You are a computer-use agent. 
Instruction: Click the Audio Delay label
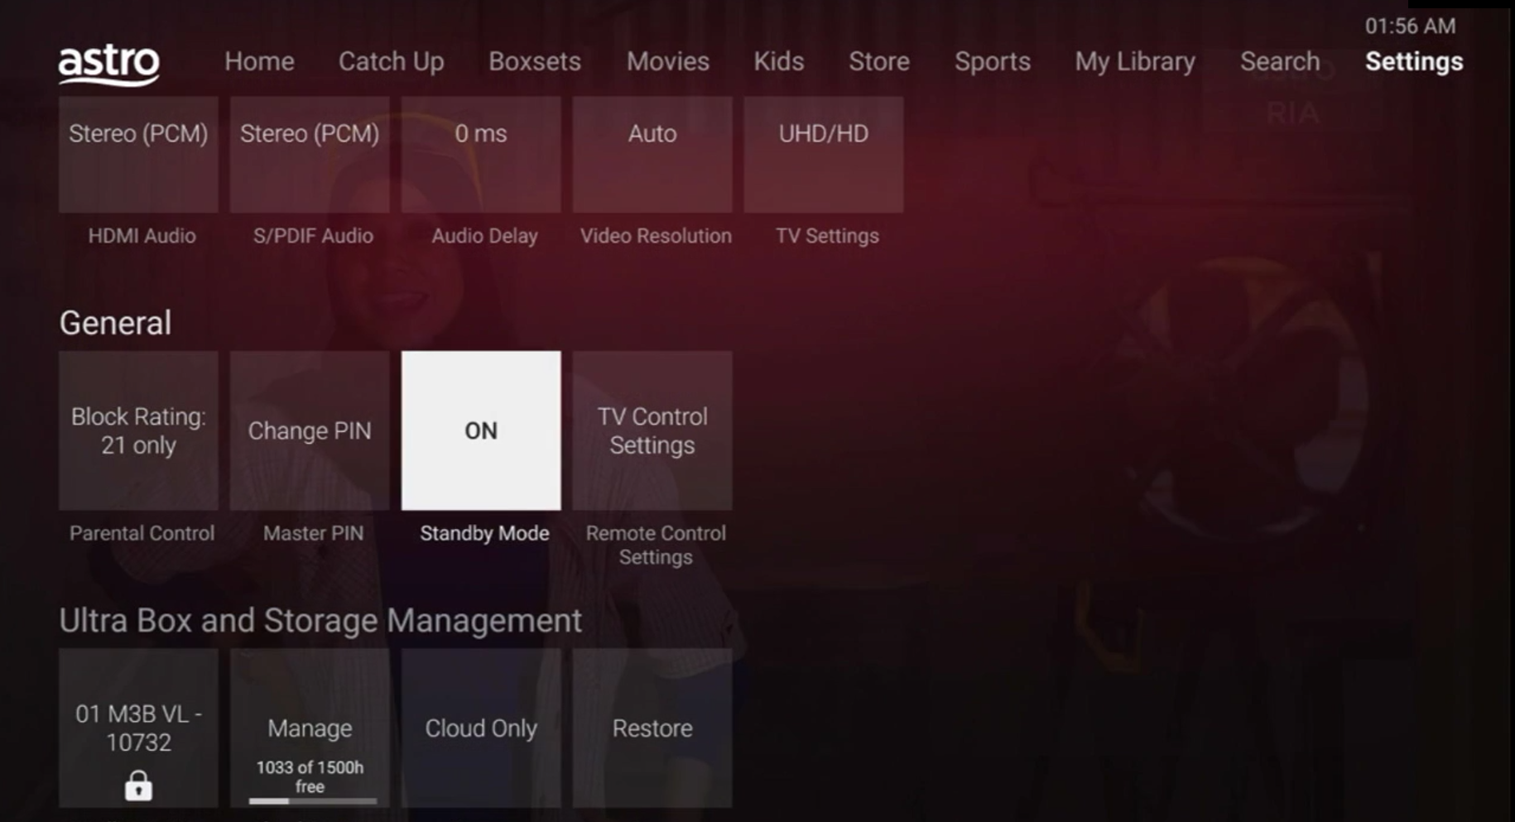(484, 236)
